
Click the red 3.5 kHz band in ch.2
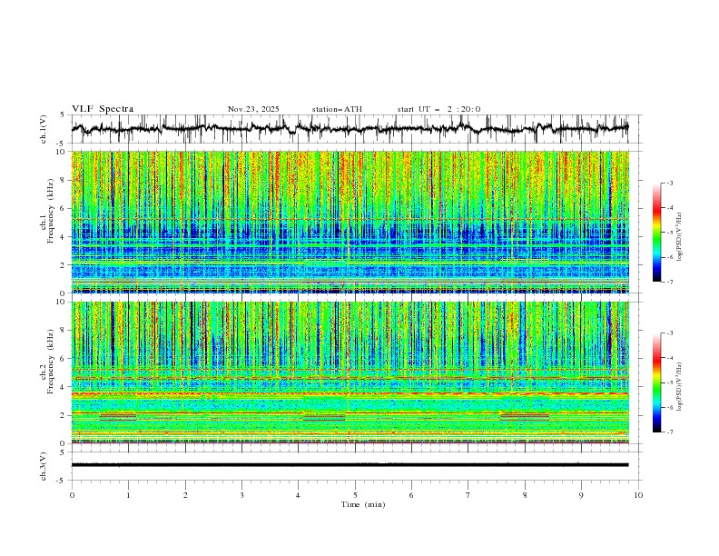tap(350, 394)
